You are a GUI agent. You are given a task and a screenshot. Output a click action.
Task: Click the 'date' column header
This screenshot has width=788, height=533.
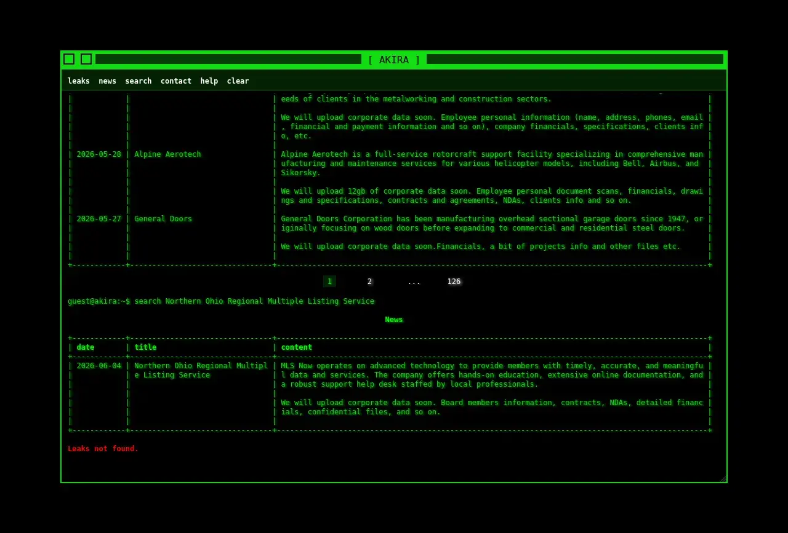pyautogui.click(x=86, y=347)
